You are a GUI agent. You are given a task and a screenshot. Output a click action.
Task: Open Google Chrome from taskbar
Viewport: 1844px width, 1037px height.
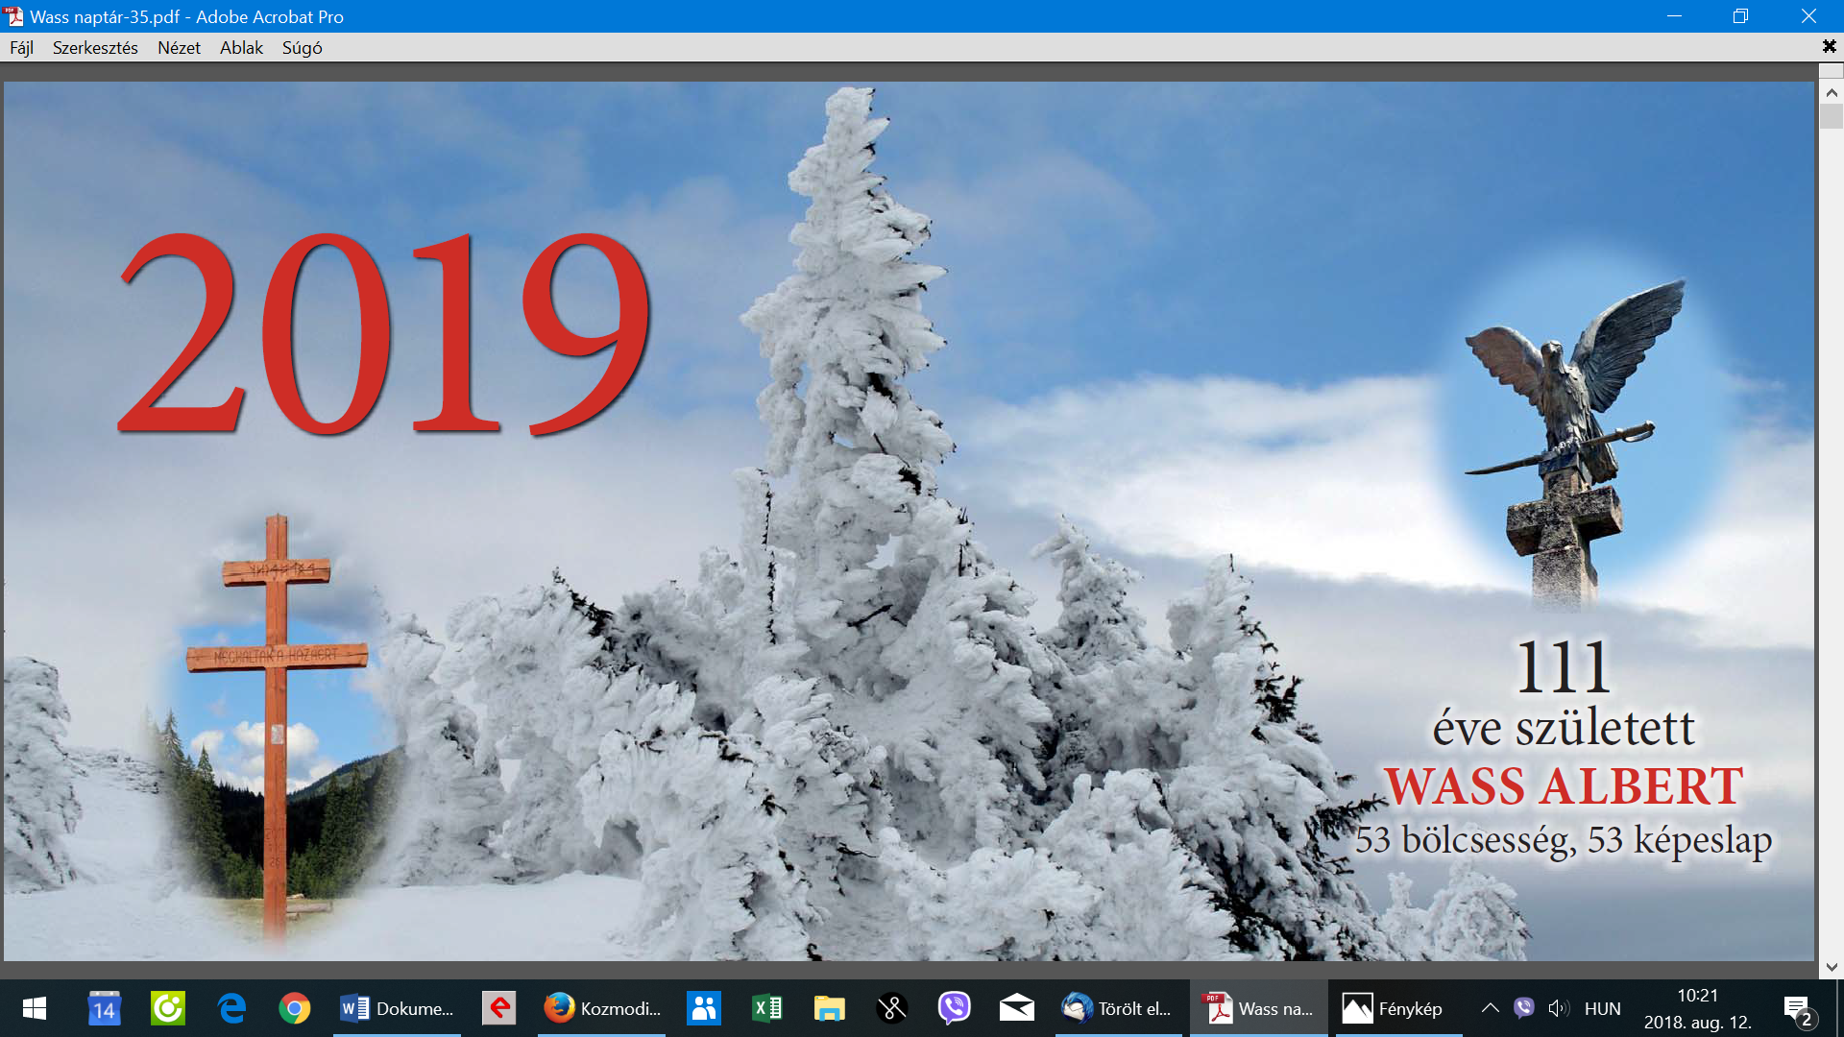[x=295, y=1008]
